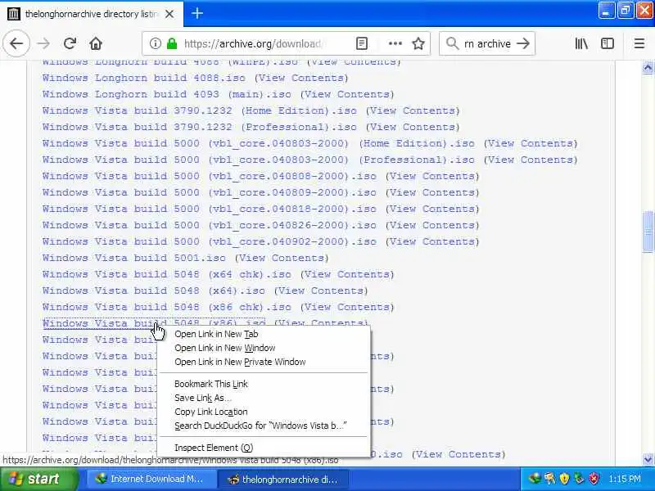Switch to Internet Download Manager taskbar button
Image resolution: width=655 pixels, height=491 pixels.
tap(151, 480)
